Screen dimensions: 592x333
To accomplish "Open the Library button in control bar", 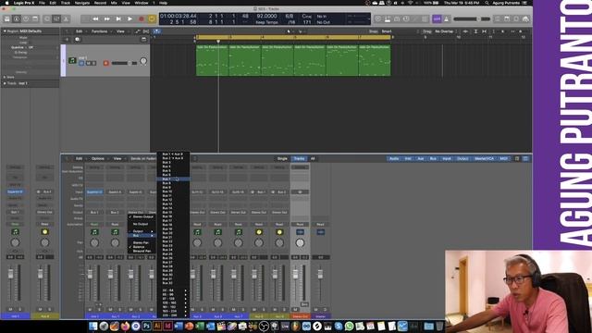I will (6, 18).
